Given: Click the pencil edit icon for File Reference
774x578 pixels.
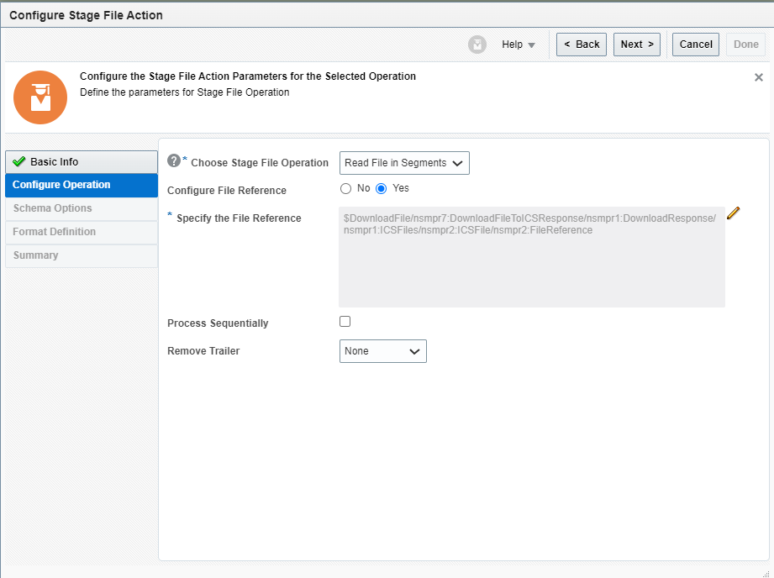Looking at the screenshot, I should tap(733, 213).
